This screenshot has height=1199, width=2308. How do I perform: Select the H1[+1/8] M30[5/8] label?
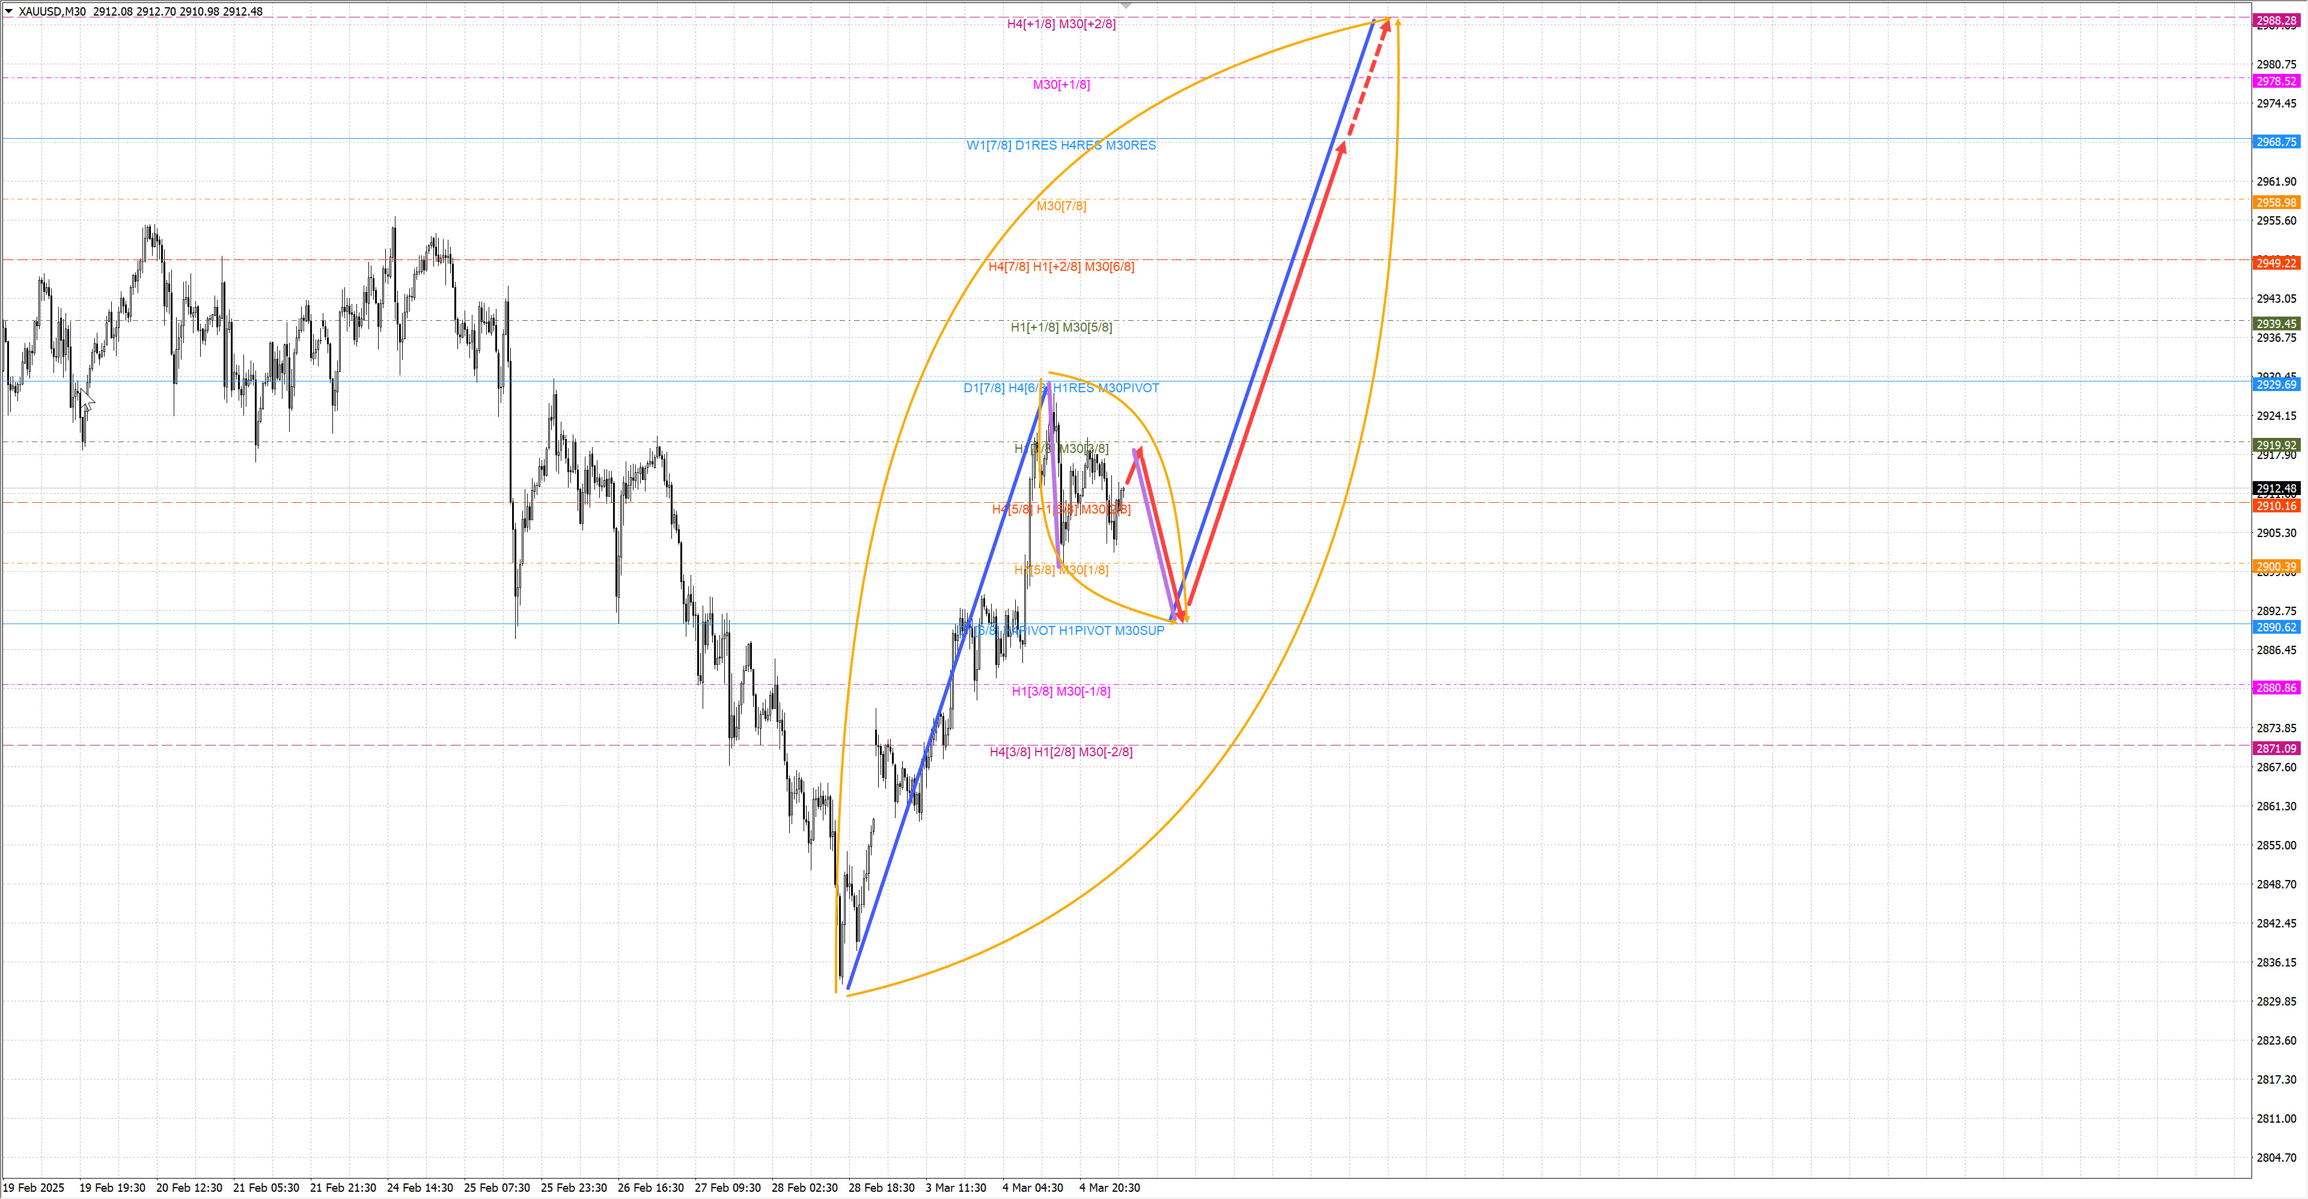click(1061, 328)
